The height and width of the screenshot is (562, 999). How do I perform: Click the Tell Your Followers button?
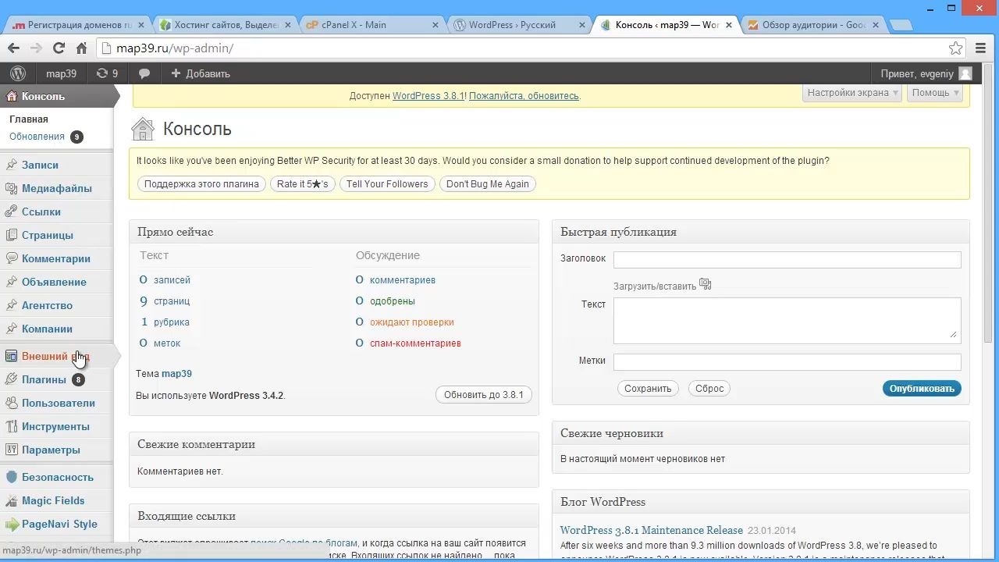pyautogui.click(x=387, y=184)
